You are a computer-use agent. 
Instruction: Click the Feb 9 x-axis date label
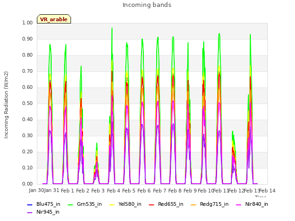point(190,191)
